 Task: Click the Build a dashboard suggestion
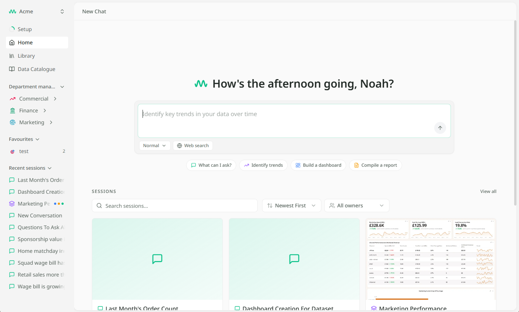(x=318, y=165)
